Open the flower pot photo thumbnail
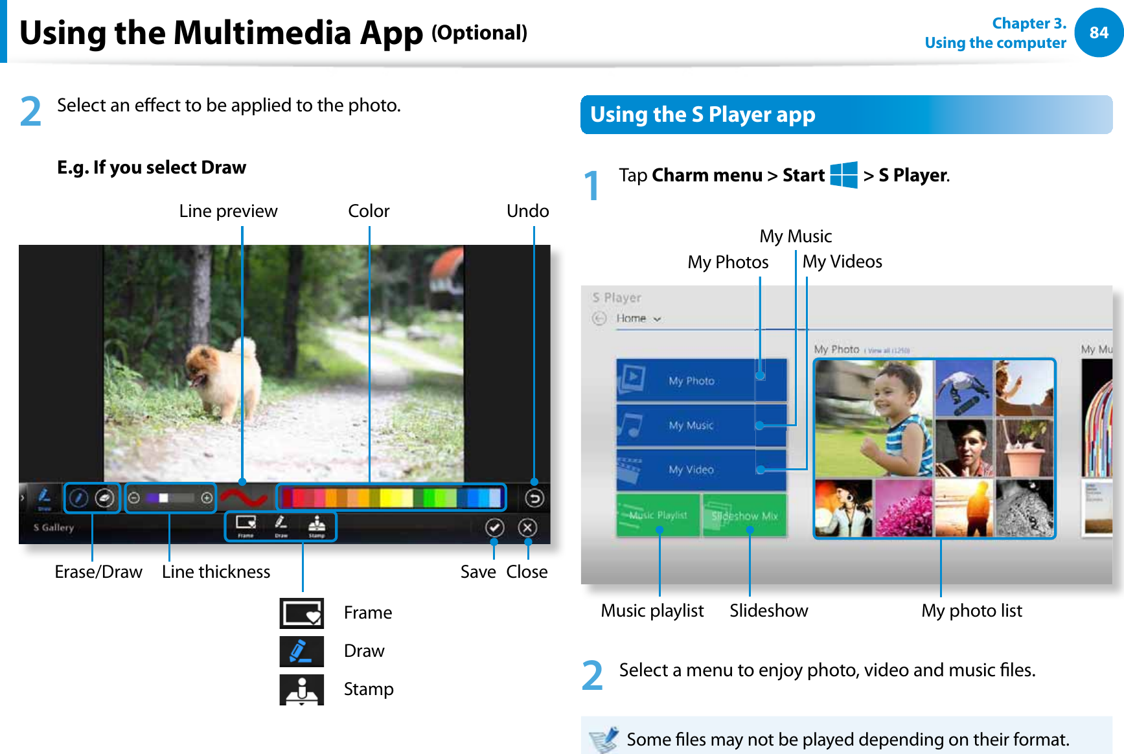Viewport: 1124px width, 754px height. click(1024, 448)
